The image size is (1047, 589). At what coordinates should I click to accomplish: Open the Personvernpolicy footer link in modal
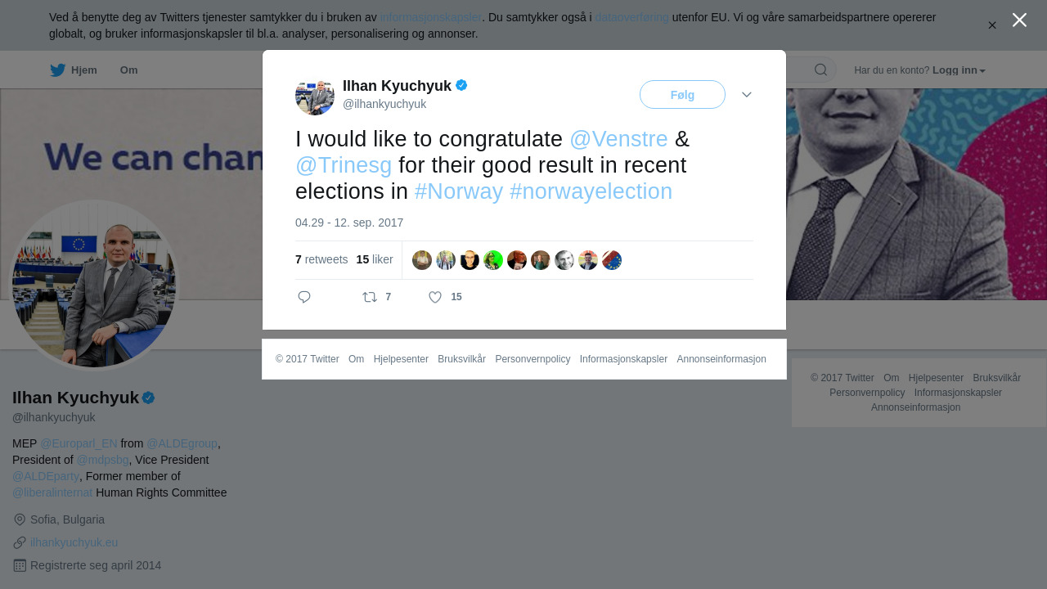532,359
